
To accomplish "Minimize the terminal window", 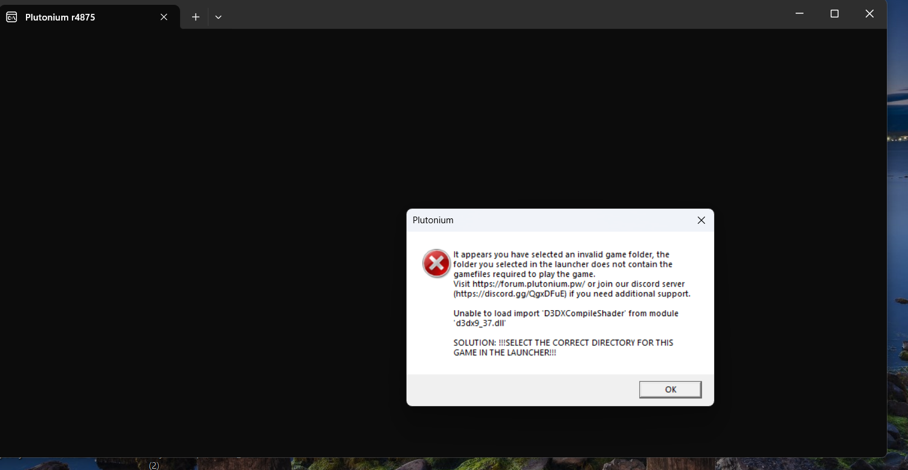I will click(799, 14).
